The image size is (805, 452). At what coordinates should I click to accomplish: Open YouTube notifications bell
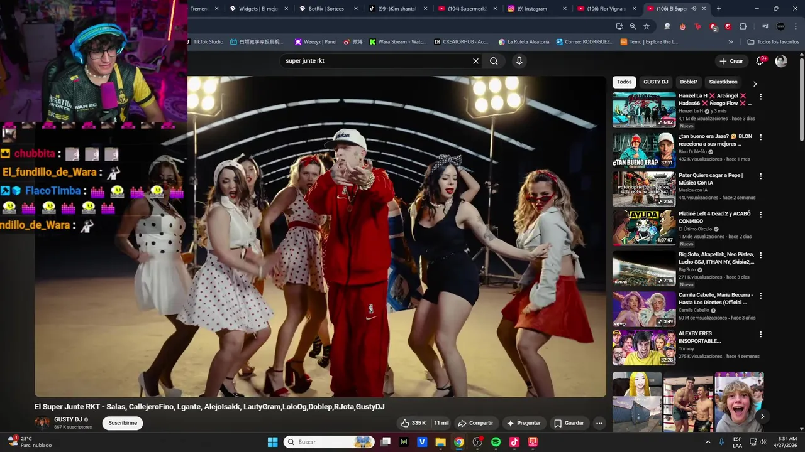760,61
